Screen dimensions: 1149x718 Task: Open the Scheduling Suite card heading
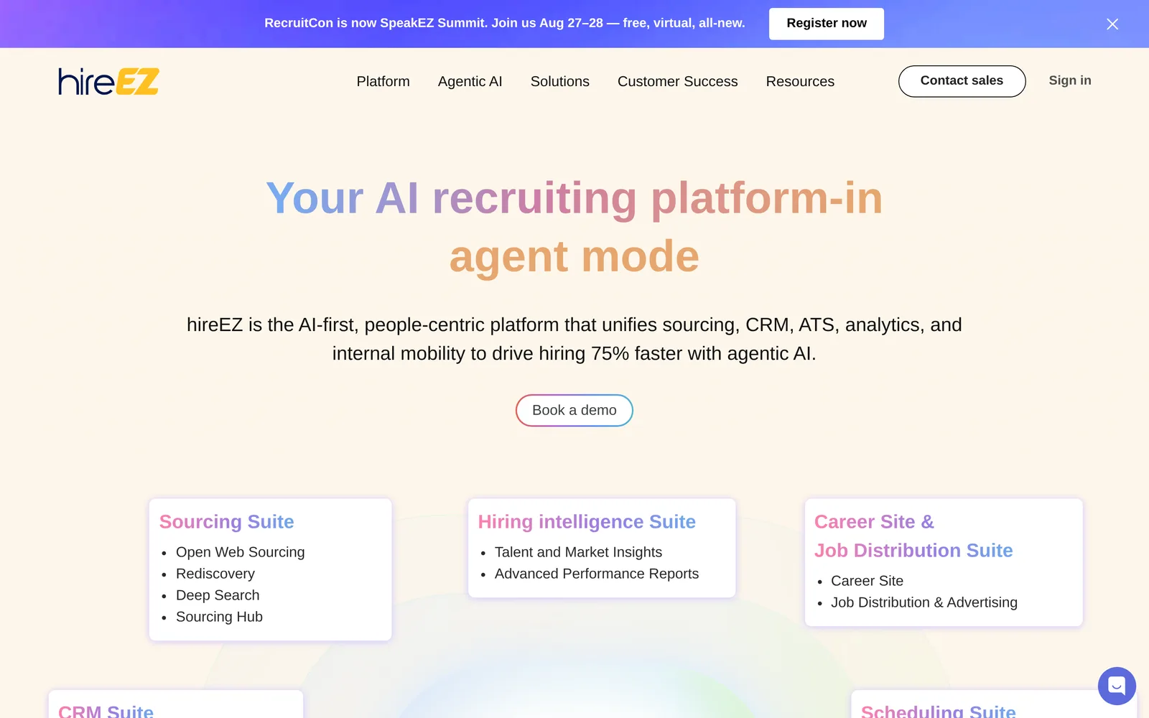coord(939,711)
